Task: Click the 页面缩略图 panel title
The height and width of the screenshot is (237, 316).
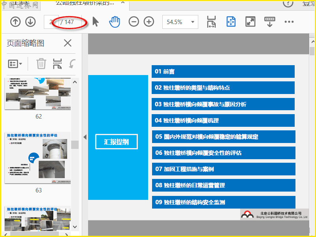Action: (x=25, y=43)
